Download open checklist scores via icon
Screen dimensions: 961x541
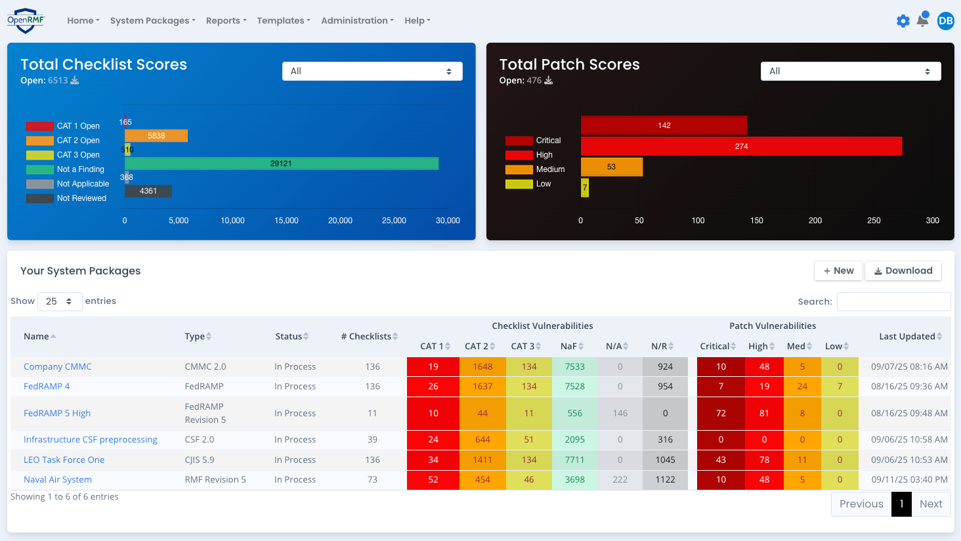click(75, 80)
